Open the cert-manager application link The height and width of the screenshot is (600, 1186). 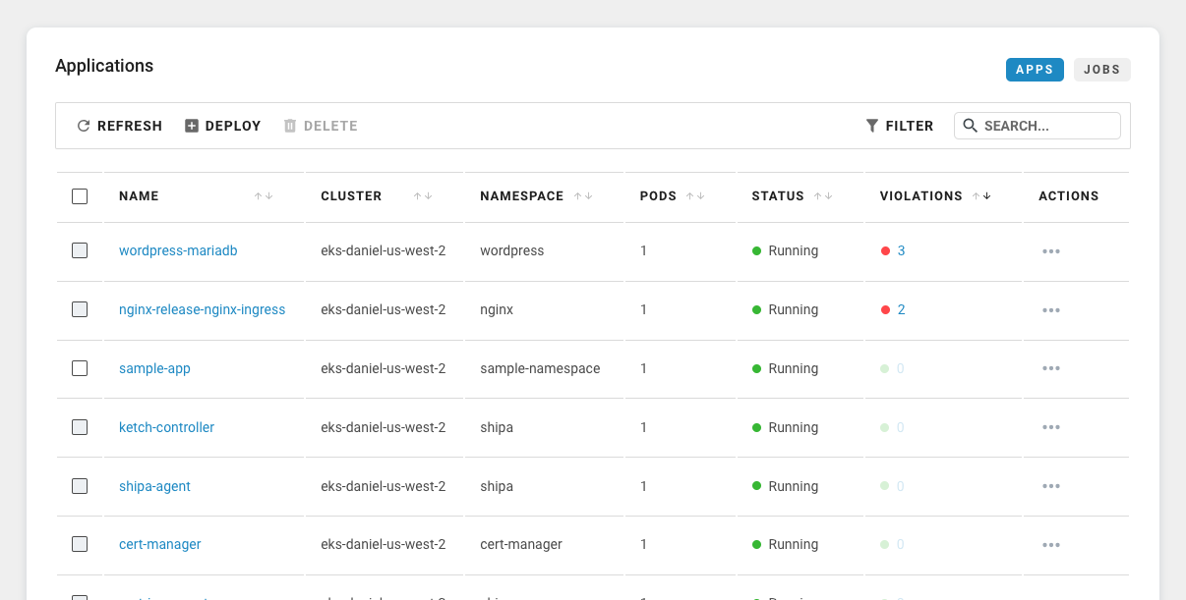[159, 544]
